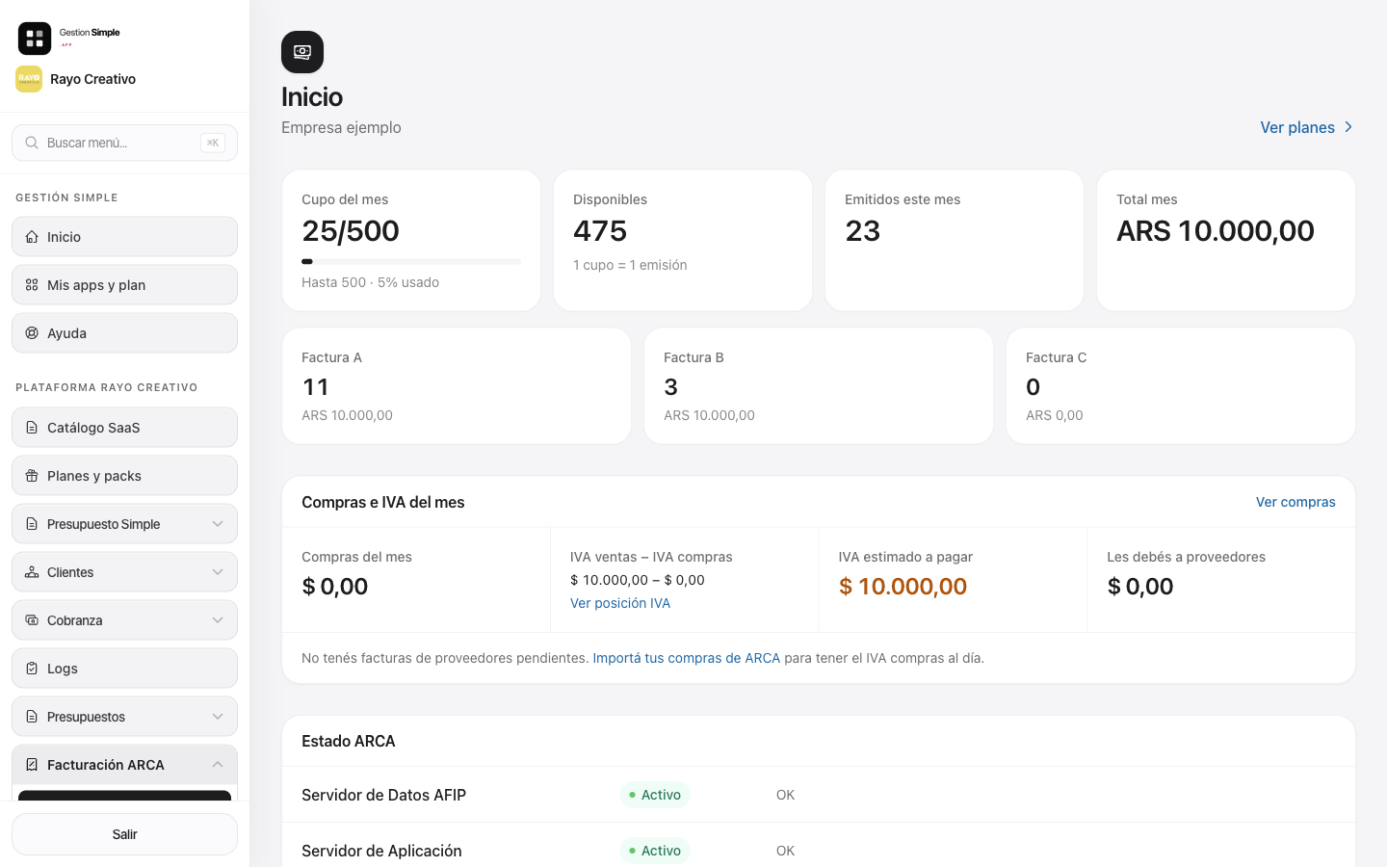Open the Ver posición IVA link

(x=620, y=603)
